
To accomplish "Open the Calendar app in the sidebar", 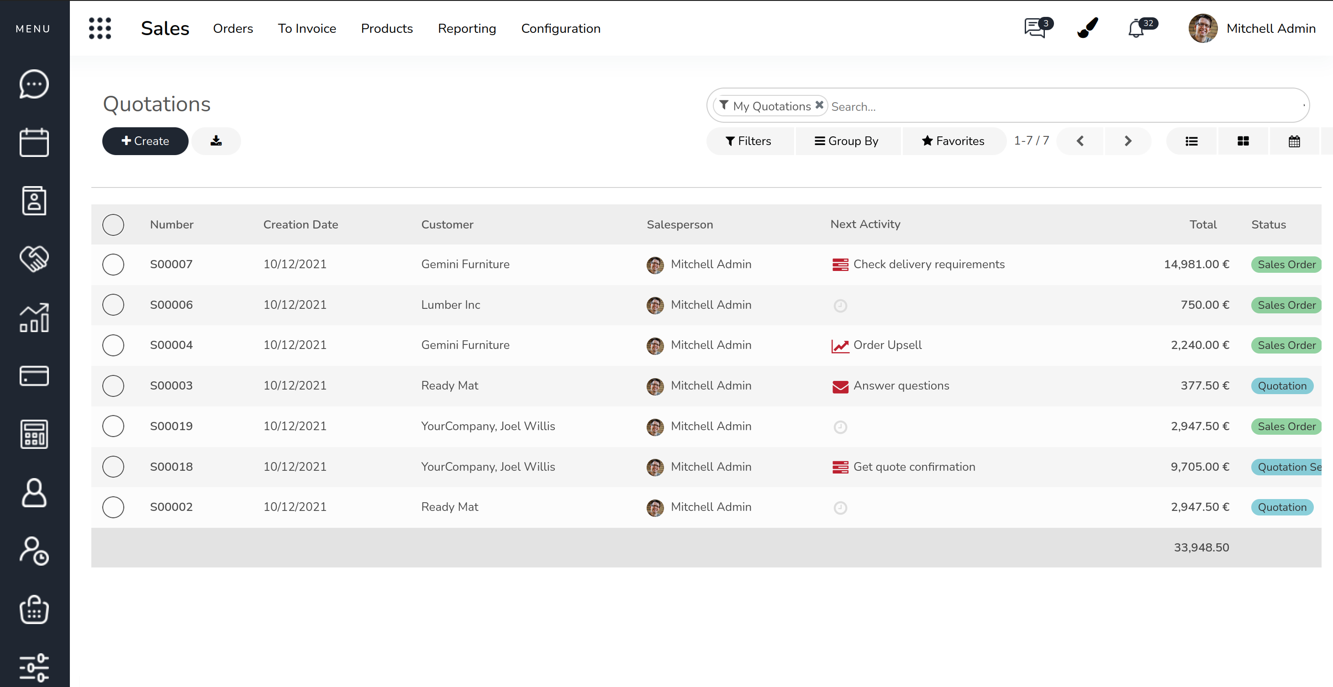I will coord(34,142).
